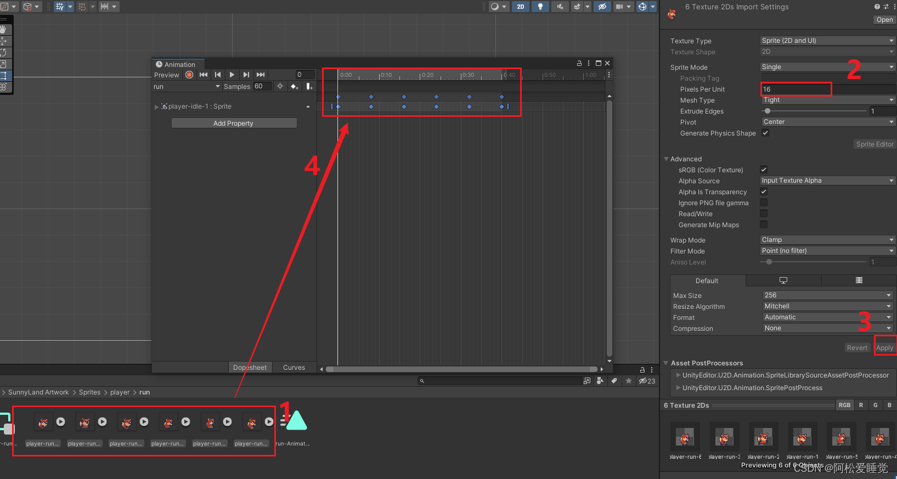Open Max Size dropdown
897x479 pixels.
pos(828,295)
